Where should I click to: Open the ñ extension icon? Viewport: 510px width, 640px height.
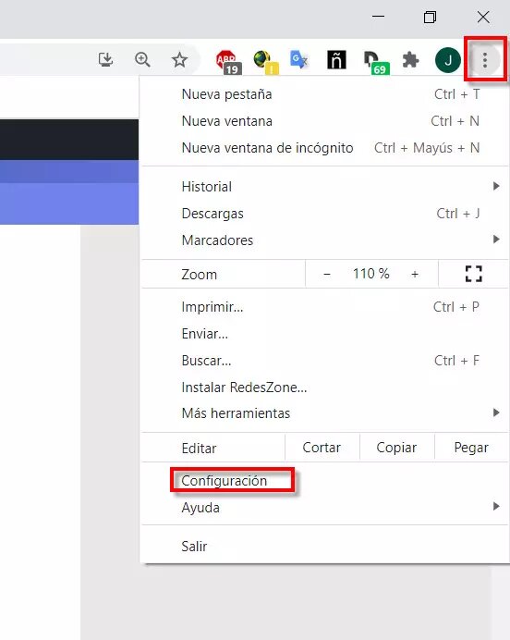click(336, 60)
